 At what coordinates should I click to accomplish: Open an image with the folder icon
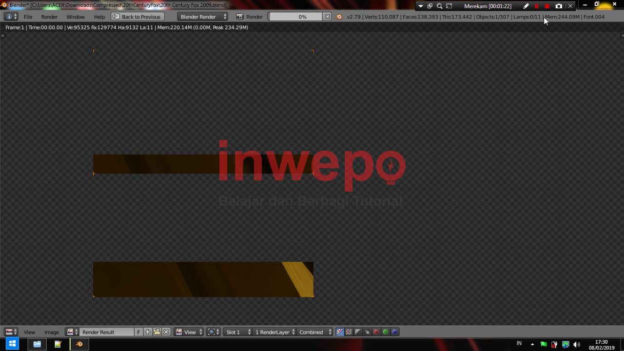(x=157, y=332)
